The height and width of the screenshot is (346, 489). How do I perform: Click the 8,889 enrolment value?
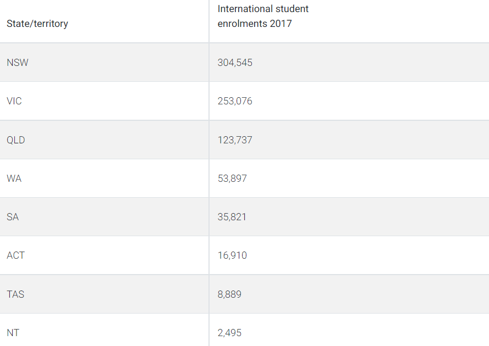pos(229,294)
